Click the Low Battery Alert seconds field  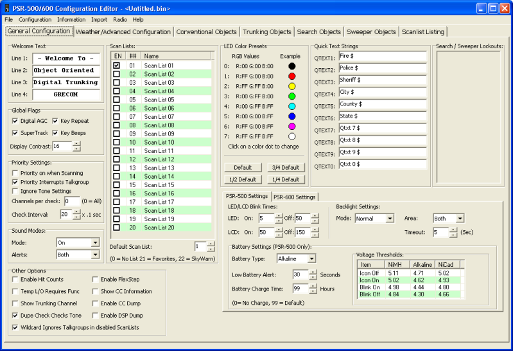pos(300,274)
